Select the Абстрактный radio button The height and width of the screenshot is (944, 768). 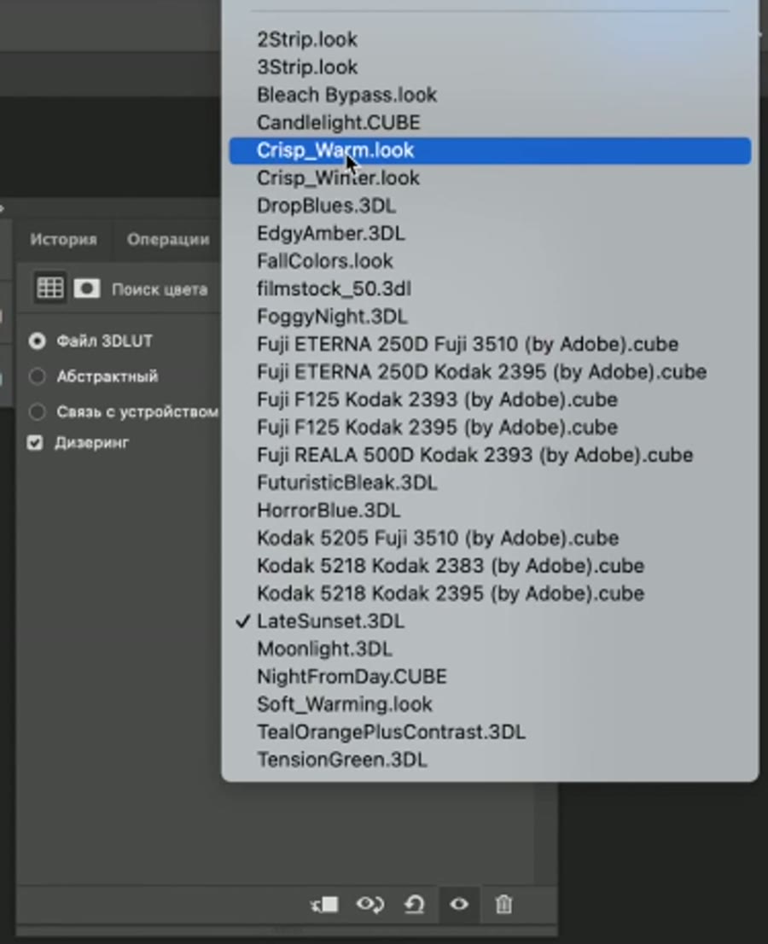38,376
